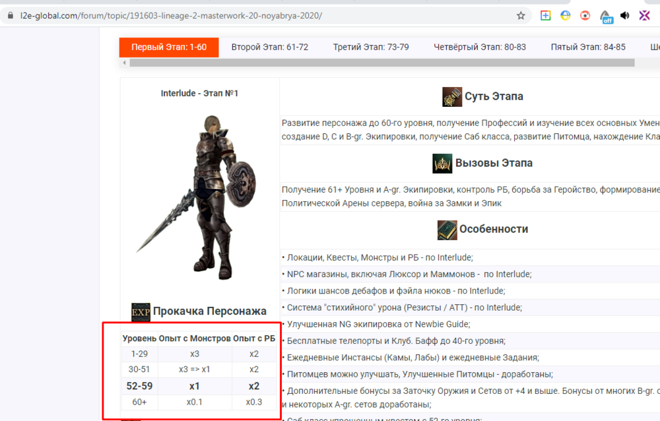Screen dimensions: 660x421
Task: Click the EXP icon beside Прокачка Персонажа
Action: click(141, 311)
